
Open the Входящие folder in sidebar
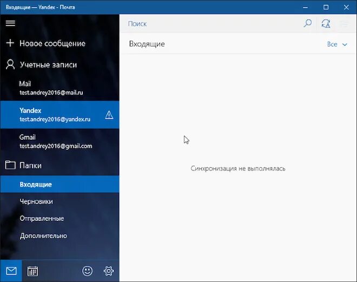(x=59, y=184)
